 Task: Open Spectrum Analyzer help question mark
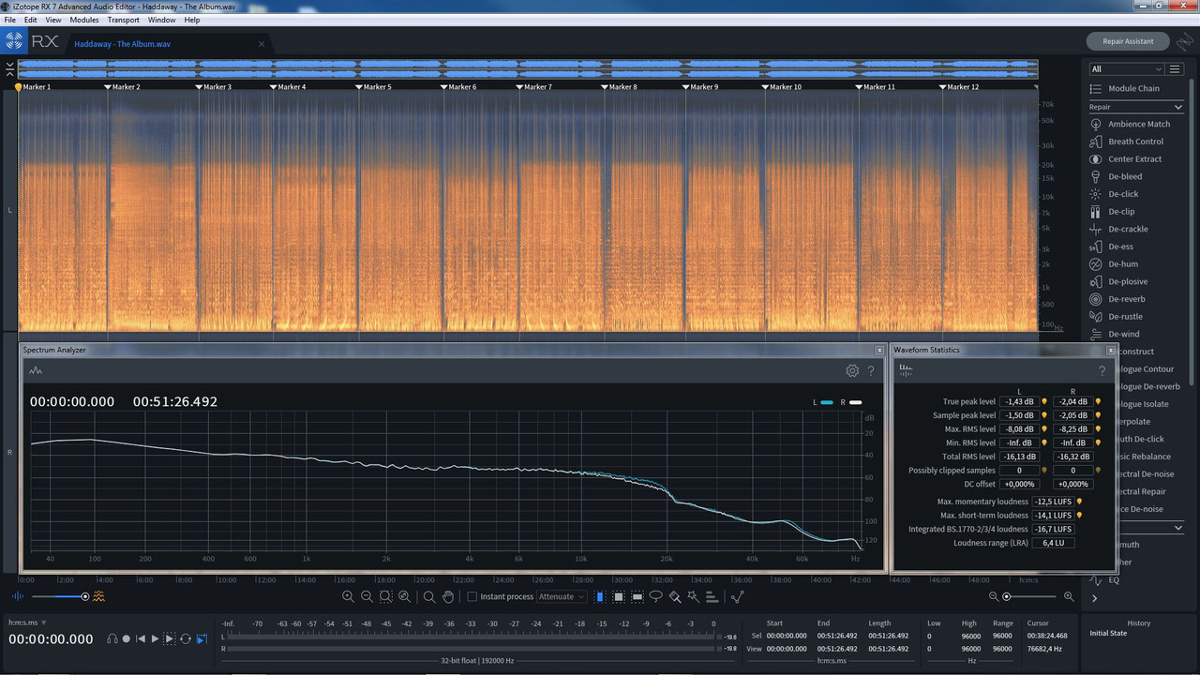click(871, 370)
